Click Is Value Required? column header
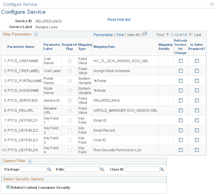215x195 pixels. pos(196,47)
